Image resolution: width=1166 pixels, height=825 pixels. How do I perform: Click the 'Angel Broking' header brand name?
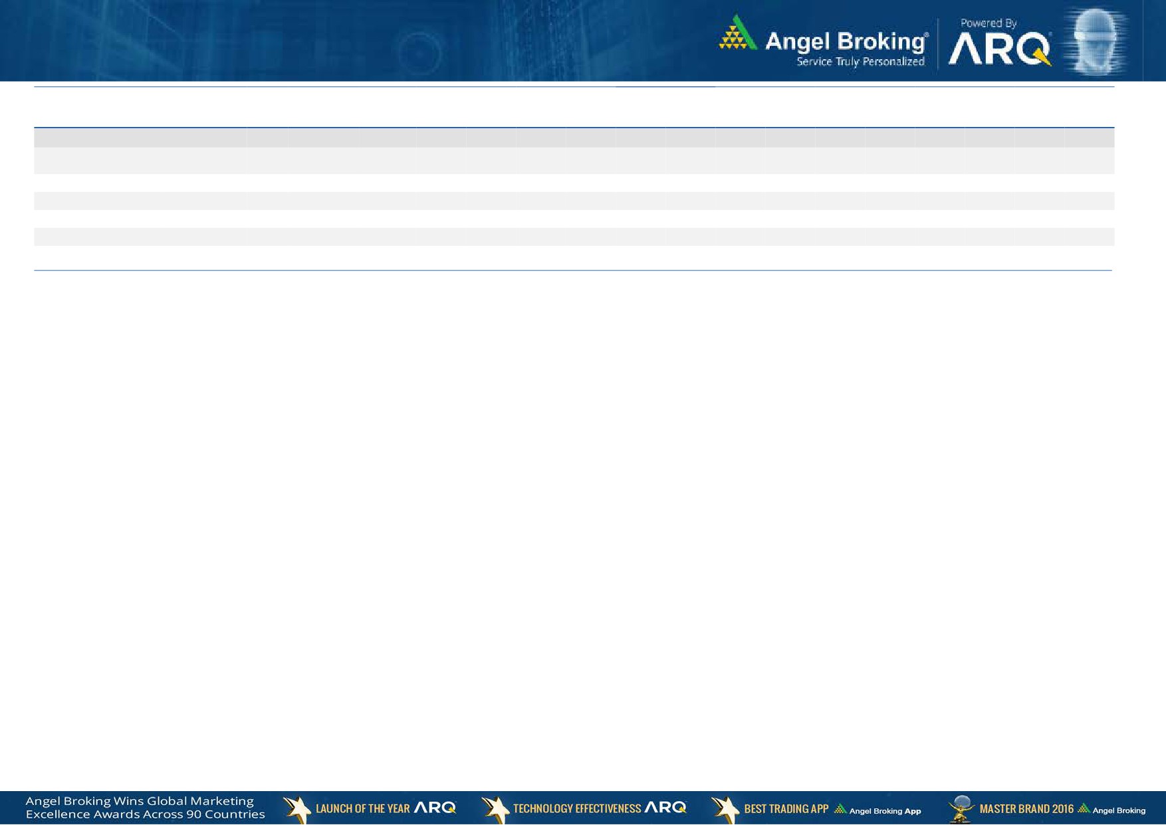pyautogui.click(x=846, y=41)
